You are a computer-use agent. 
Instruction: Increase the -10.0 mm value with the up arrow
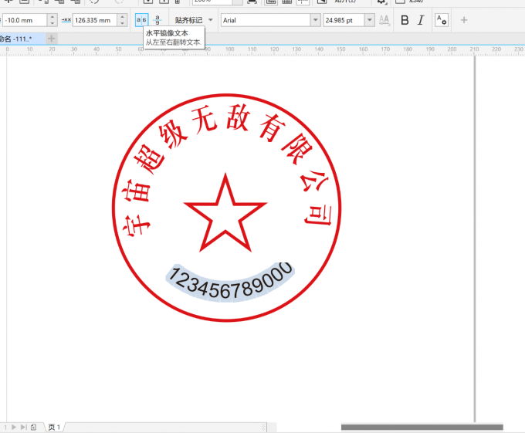click(x=52, y=17)
